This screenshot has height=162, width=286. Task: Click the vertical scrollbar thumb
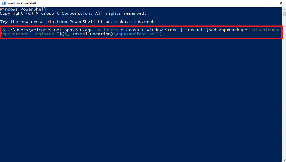(x=284, y=14)
